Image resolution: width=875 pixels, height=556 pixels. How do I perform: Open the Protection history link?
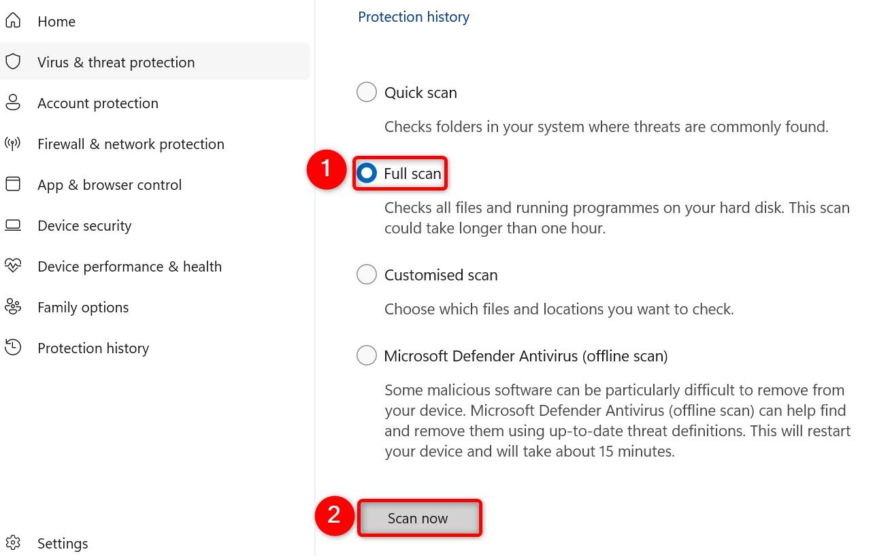(x=413, y=16)
